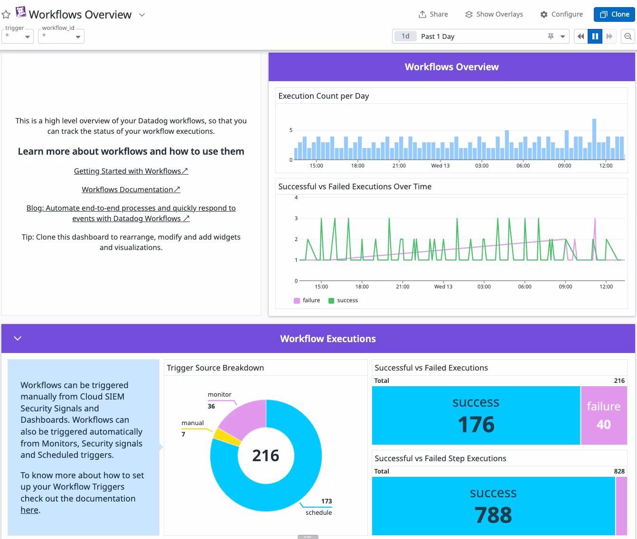Click the Datadog dashboard logo icon
Screen dimensions: 637x539
pyautogui.click(x=21, y=12)
